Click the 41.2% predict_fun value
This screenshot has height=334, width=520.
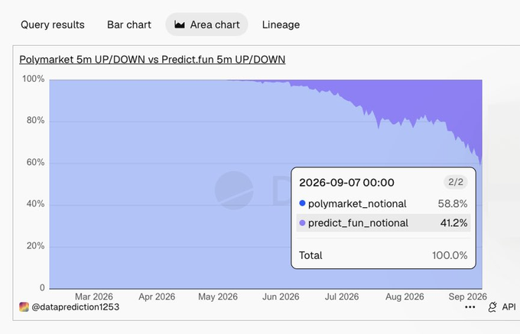pos(453,223)
